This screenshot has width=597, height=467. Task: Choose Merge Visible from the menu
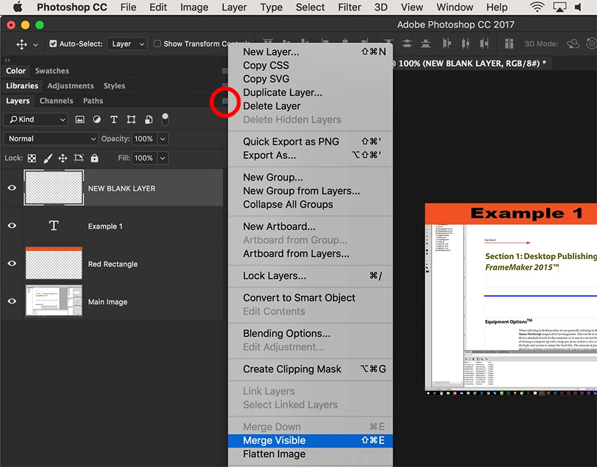coord(310,441)
